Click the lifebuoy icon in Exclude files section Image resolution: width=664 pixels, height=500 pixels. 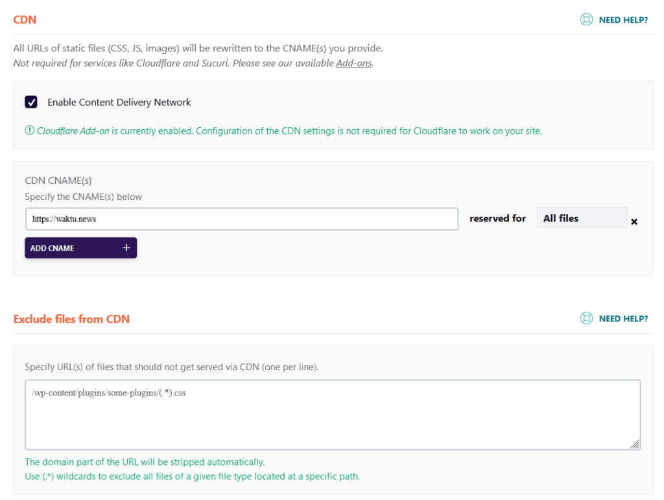click(586, 318)
